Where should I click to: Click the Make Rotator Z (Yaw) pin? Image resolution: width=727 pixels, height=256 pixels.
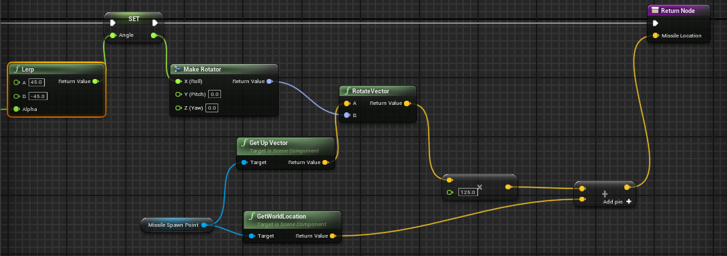[x=178, y=108]
